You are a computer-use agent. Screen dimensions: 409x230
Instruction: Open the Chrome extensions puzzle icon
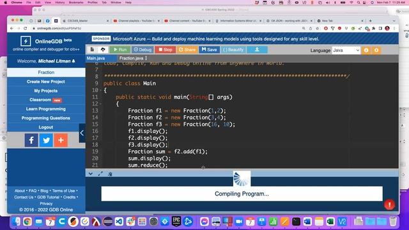pos(373,28)
